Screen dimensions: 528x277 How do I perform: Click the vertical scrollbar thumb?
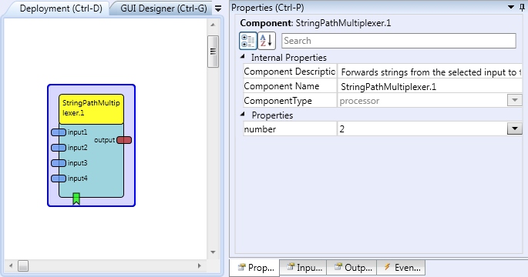click(x=213, y=52)
